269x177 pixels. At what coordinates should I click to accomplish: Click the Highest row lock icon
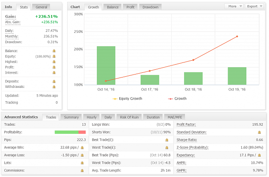pos(54,62)
